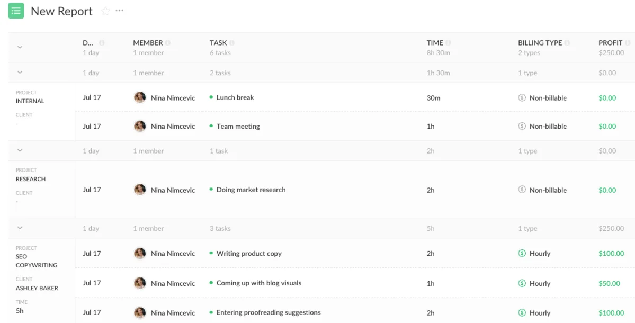Click 3 tasks summary in SEO Copywriting group
Image resolution: width=635 pixels, height=323 pixels.
click(x=220, y=228)
